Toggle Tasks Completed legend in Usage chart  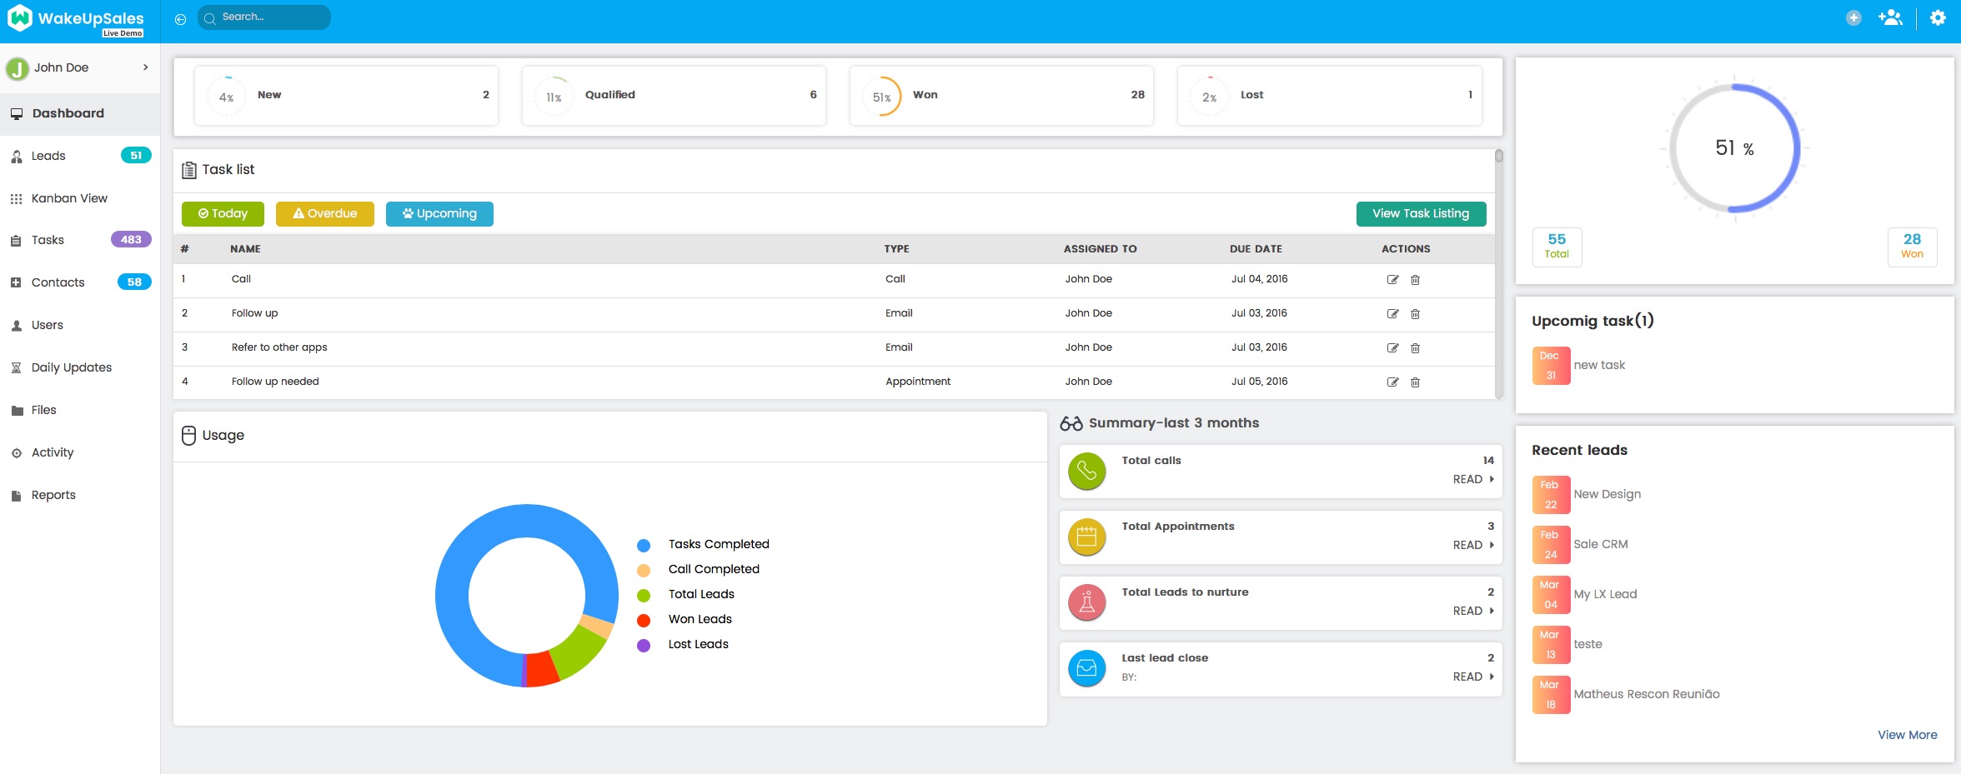pyautogui.click(x=718, y=545)
